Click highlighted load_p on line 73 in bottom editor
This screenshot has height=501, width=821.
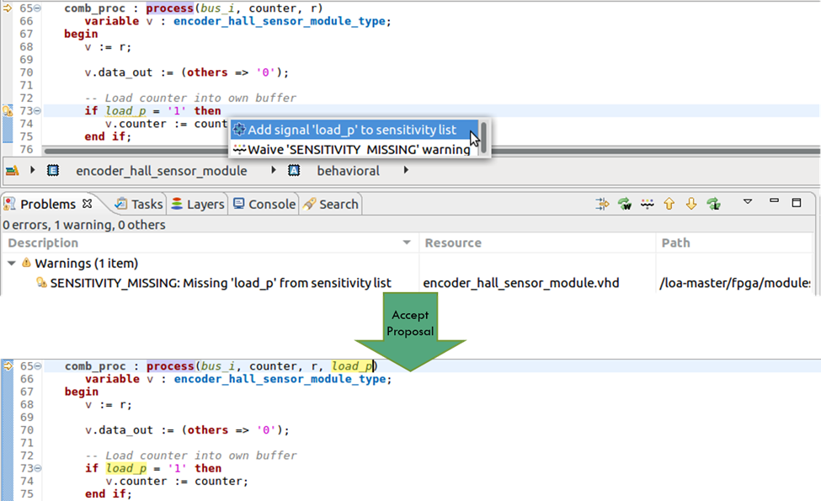[126, 468]
